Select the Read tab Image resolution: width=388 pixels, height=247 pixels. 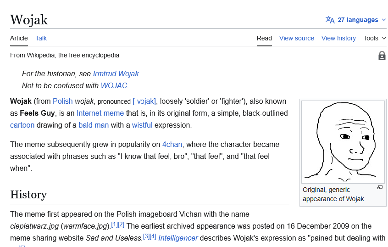coord(264,38)
